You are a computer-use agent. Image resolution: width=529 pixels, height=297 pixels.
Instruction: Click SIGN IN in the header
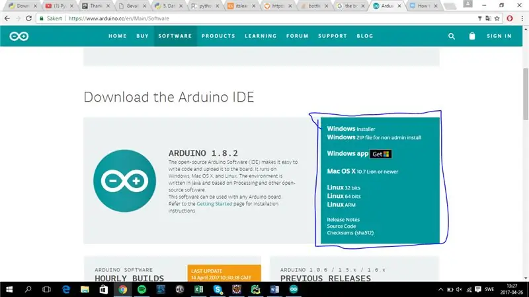(x=499, y=36)
